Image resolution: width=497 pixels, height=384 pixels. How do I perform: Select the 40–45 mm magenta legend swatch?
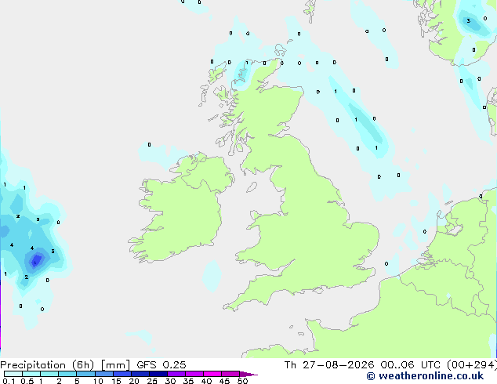coord(212,374)
